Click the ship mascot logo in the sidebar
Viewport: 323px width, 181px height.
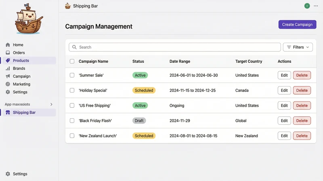(29, 19)
